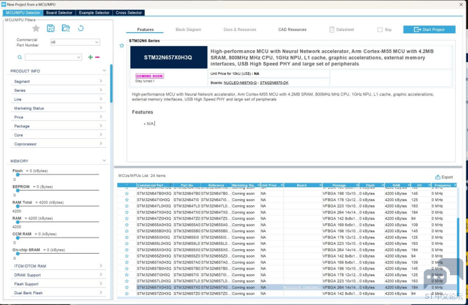468x305 pixels.
Task: Close the Board column with its X
Action: (321, 185)
